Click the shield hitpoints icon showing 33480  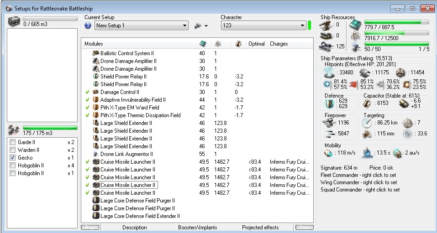click(x=329, y=72)
